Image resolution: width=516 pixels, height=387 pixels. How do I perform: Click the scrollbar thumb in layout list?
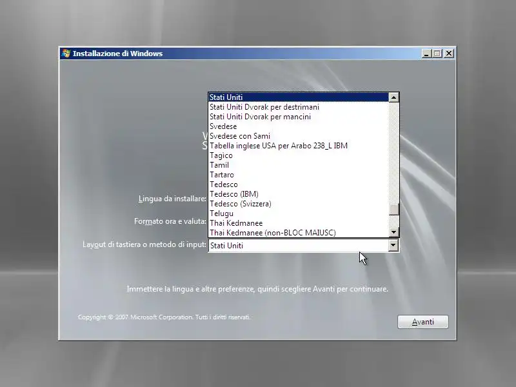[394, 209]
